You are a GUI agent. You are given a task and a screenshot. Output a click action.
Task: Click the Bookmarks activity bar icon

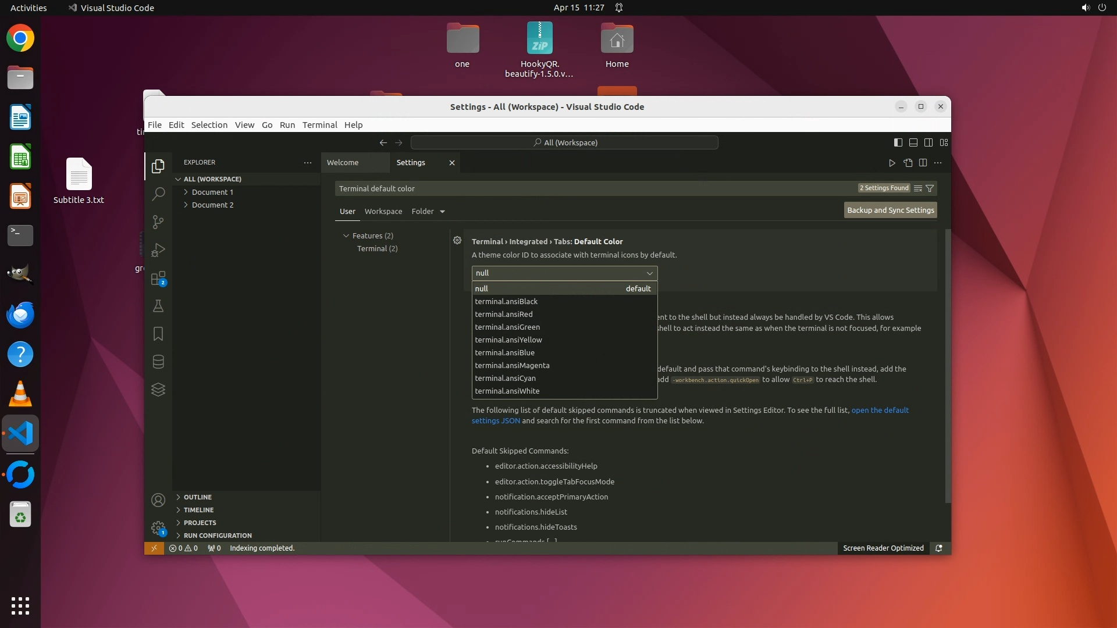click(x=158, y=334)
